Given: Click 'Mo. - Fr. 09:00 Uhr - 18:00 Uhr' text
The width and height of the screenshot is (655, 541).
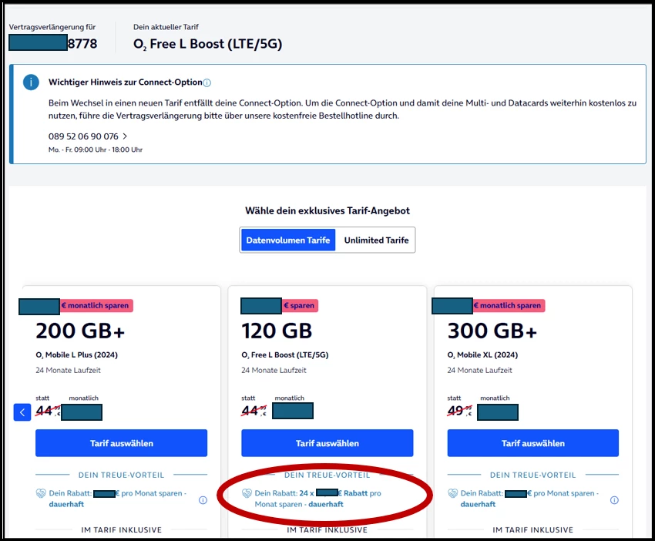Looking at the screenshot, I should click(96, 150).
